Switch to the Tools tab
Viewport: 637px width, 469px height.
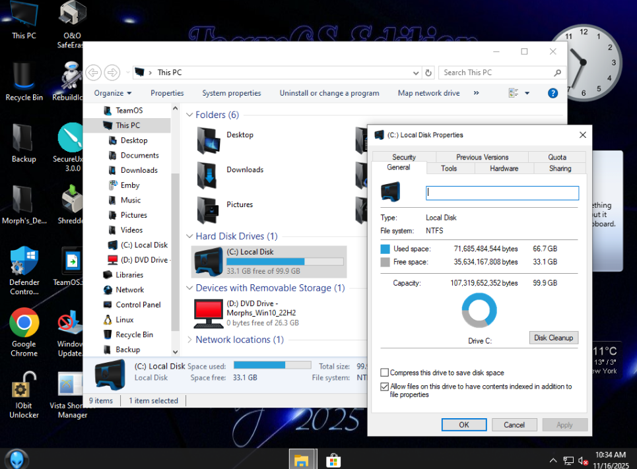[x=449, y=168]
